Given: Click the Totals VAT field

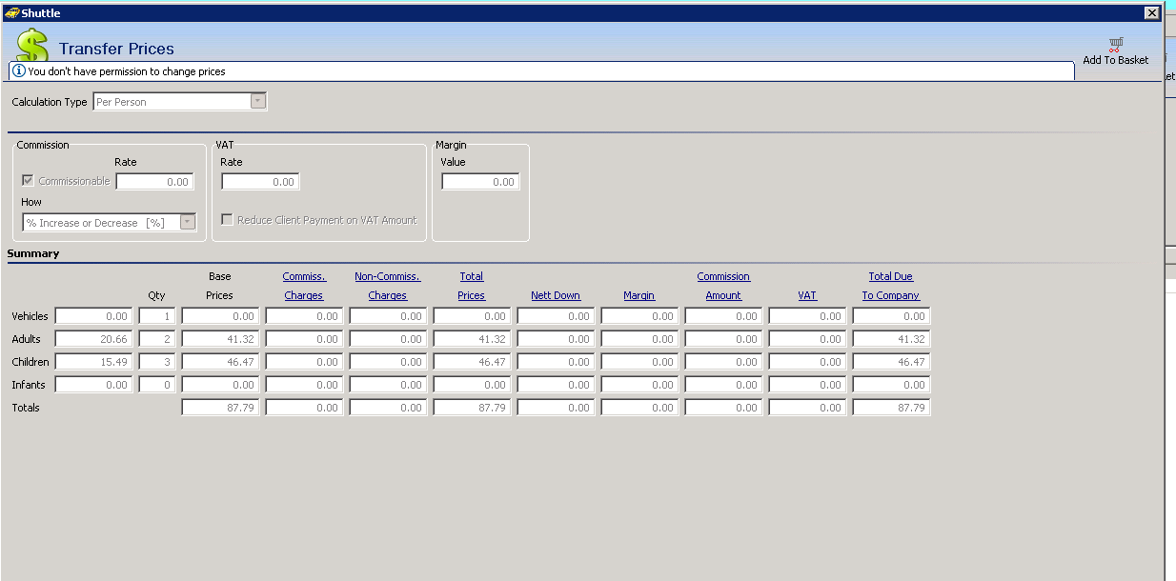Looking at the screenshot, I should 807,408.
